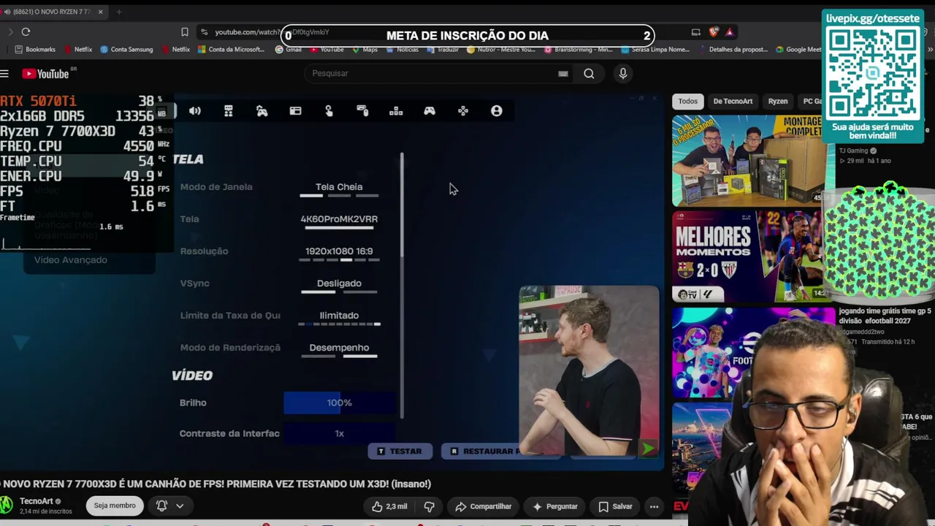
Task: Select Vídeo Avançado in the settings sidebar
Action: click(x=71, y=260)
